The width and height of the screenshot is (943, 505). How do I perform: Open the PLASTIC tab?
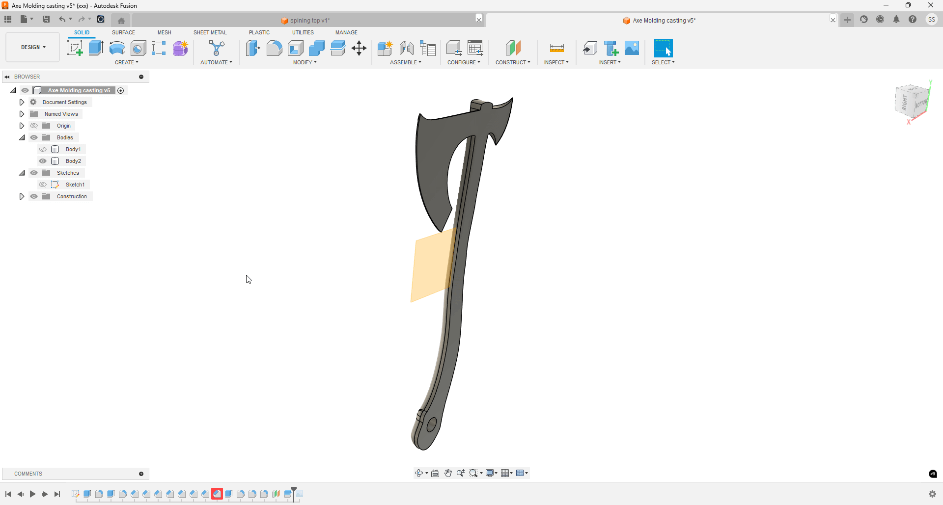(259, 32)
